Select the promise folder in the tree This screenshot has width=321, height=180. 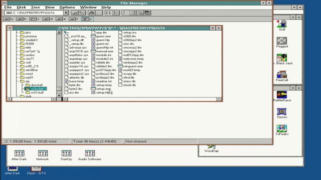click(28, 36)
